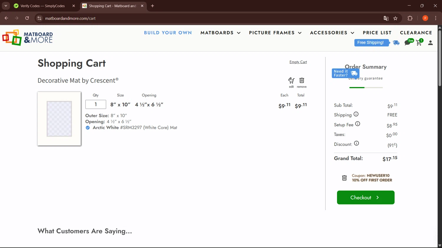The width and height of the screenshot is (442, 248).
Task: Close the Shopping Cart tab
Action: pos(142,6)
